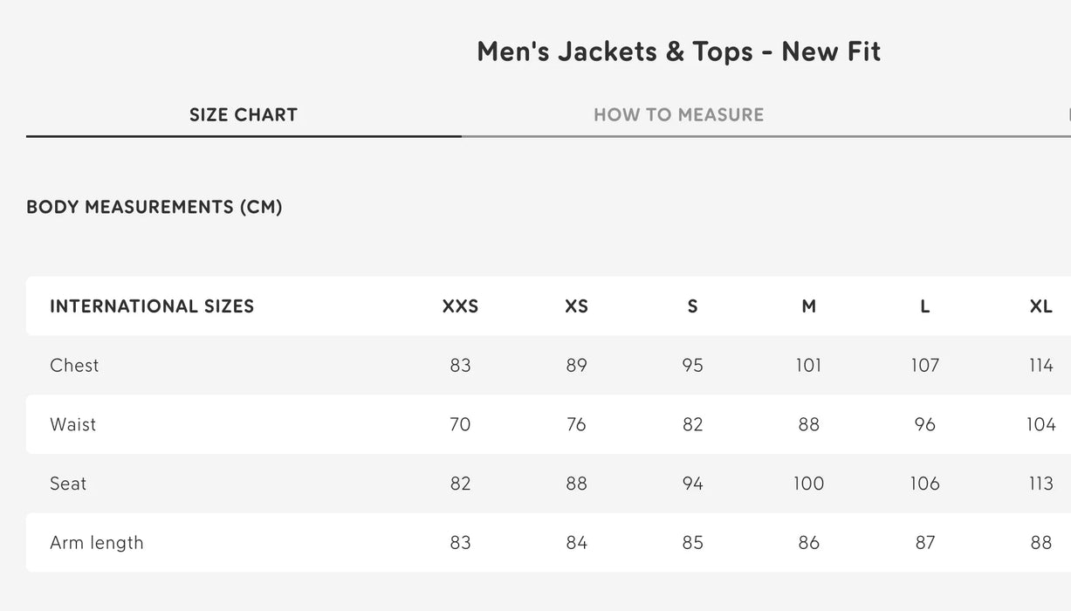Click the M column header
The height and width of the screenshot is (611, 1071).
(x=808, y=306)
